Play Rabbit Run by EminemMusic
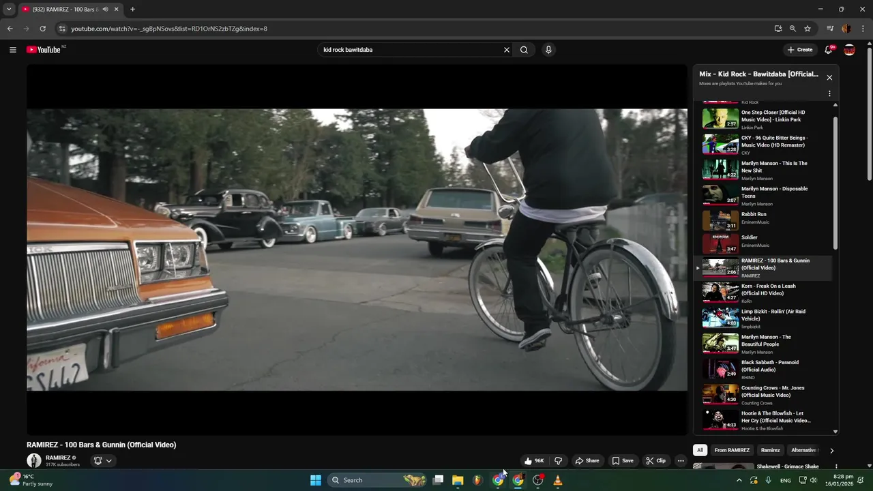This screenshot has height=491, width=873. [763, 220]
